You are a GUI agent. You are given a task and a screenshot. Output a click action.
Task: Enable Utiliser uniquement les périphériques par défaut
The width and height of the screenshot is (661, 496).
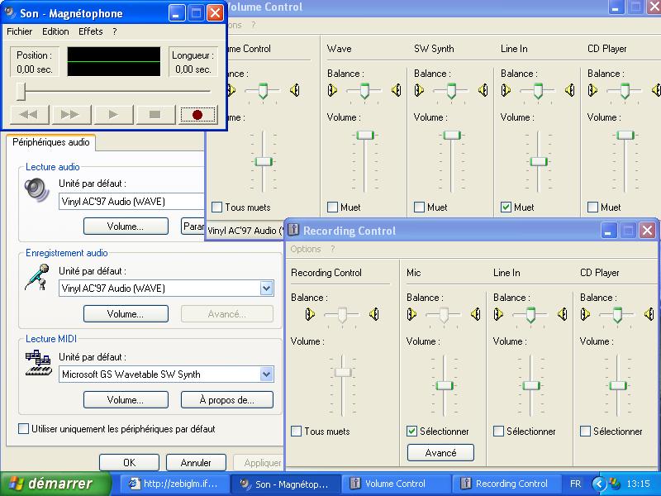pyautogui.click(x=23, y=429)
